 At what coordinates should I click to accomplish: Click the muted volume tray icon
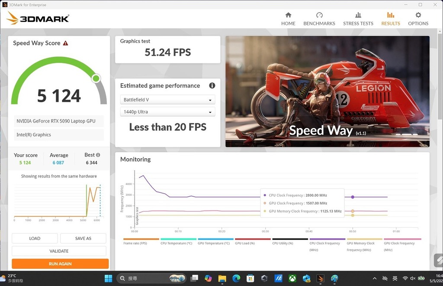[x=413, y=278]
